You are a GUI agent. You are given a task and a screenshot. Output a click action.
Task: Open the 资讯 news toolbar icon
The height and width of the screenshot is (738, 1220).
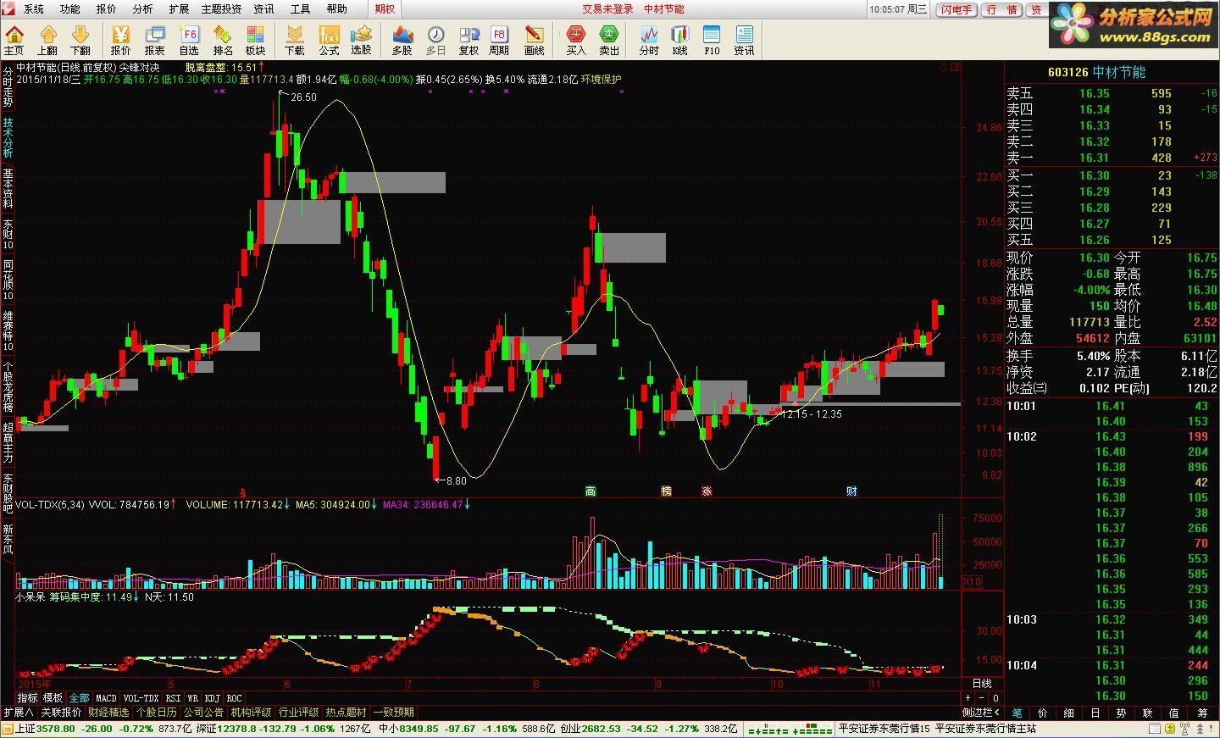tap(744, 40)
